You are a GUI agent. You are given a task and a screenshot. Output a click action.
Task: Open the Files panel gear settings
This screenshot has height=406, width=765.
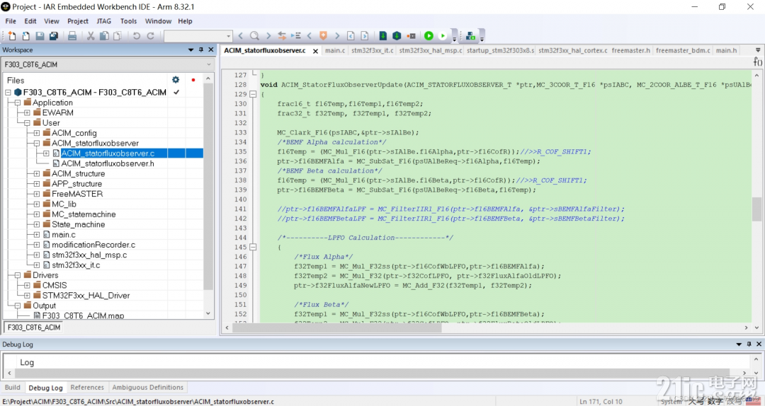[176, 80]
